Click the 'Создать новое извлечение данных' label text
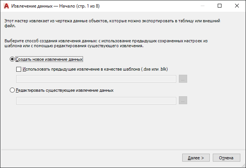This screenshot has width=246, height=168. click(49, 59)
